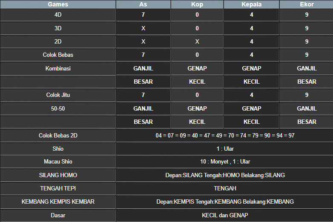Click the Shio row label
Image resolution: width=333 pixels, height=222 pixels.
tap(58, 149)
